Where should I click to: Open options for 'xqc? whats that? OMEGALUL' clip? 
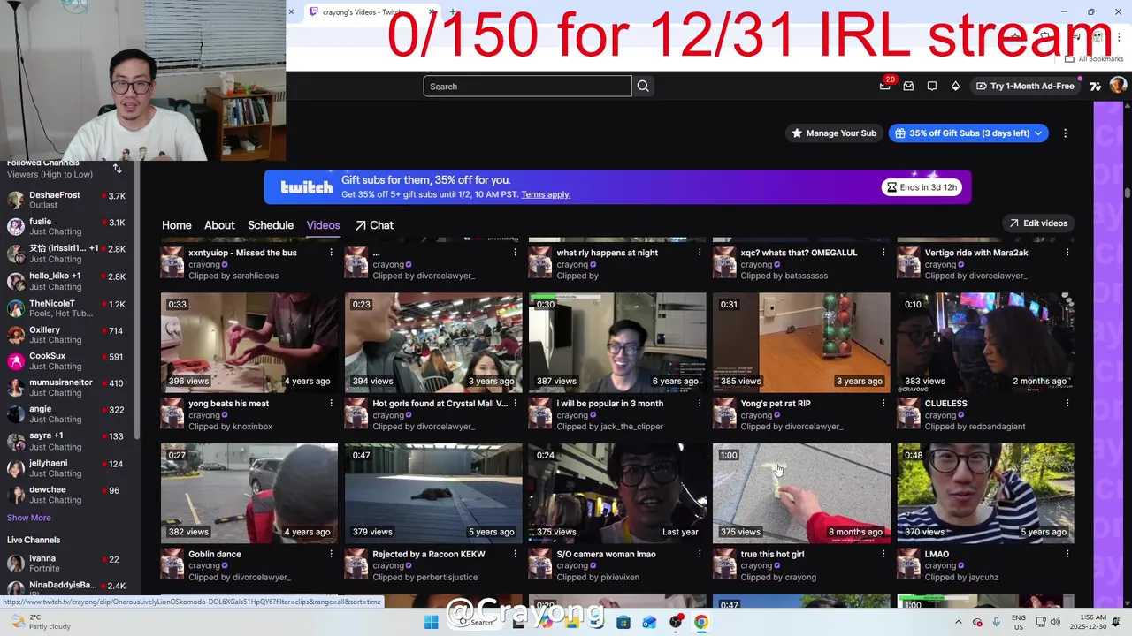coord(883,253)
